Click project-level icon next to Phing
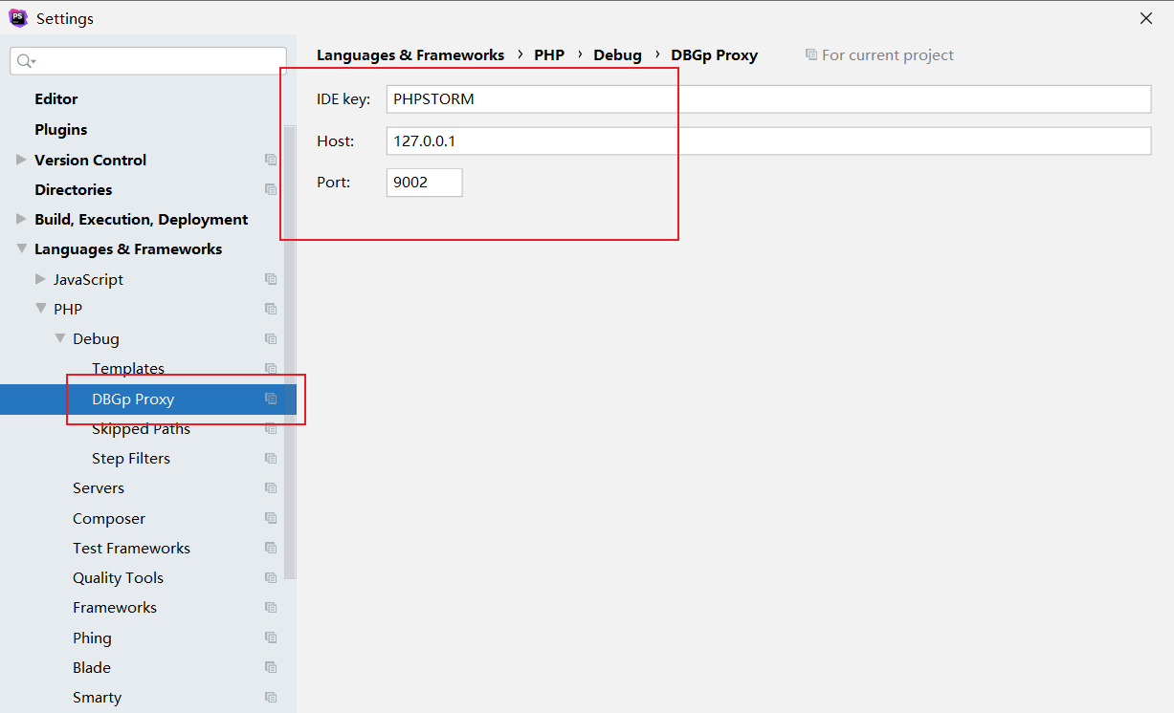Screen dimensions: 1174x713 (x=271, y=637)
